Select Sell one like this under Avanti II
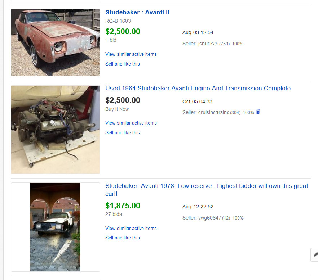The height and width of the screenshot is (280, 318). (123, 64)
